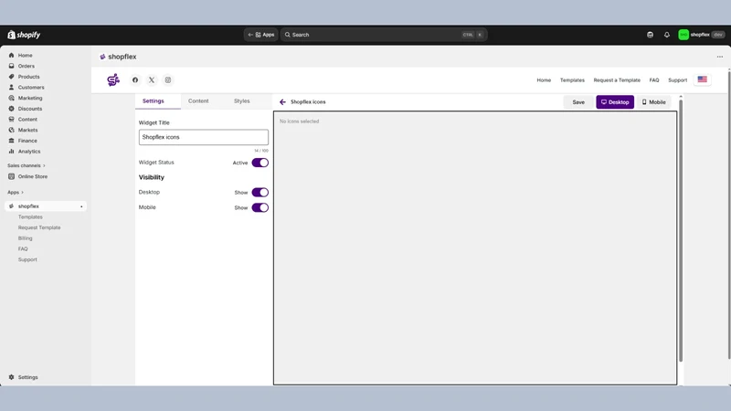Select the Mobile preview button

[653, 102]
